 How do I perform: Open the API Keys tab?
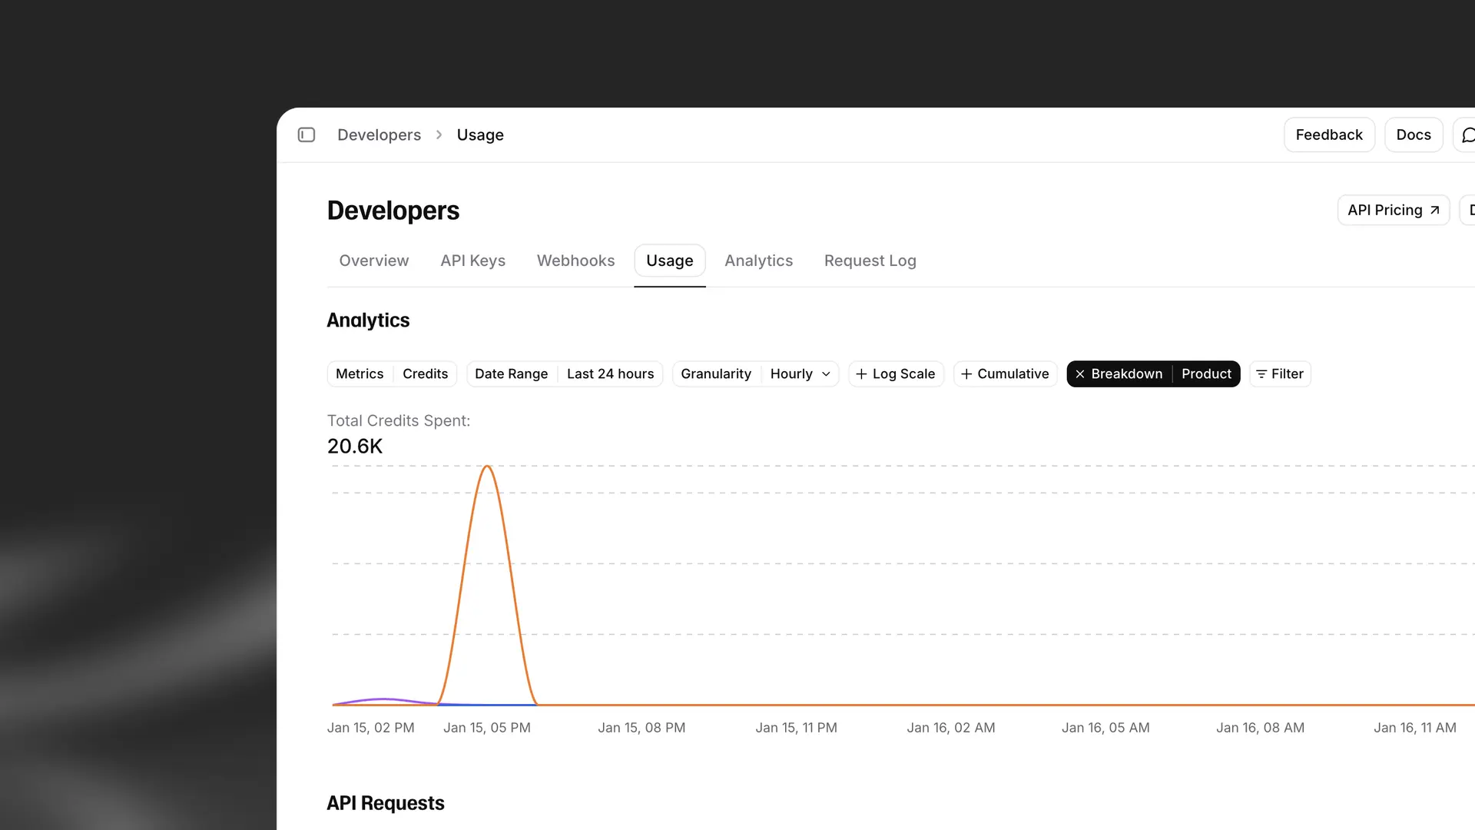pyautogui.click(x=472, y=261)
